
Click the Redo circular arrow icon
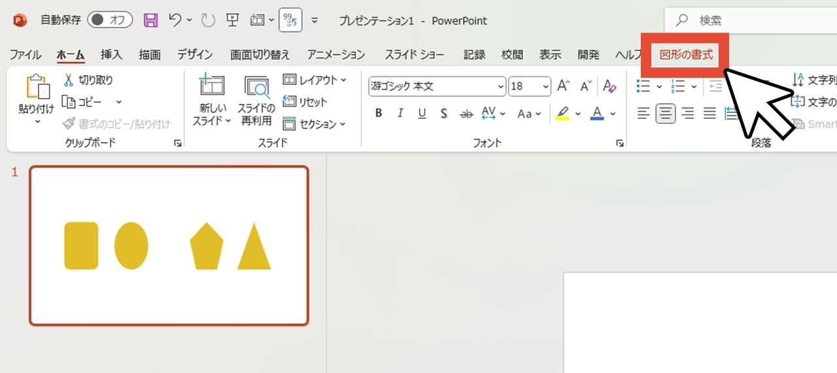click(208, 20)
